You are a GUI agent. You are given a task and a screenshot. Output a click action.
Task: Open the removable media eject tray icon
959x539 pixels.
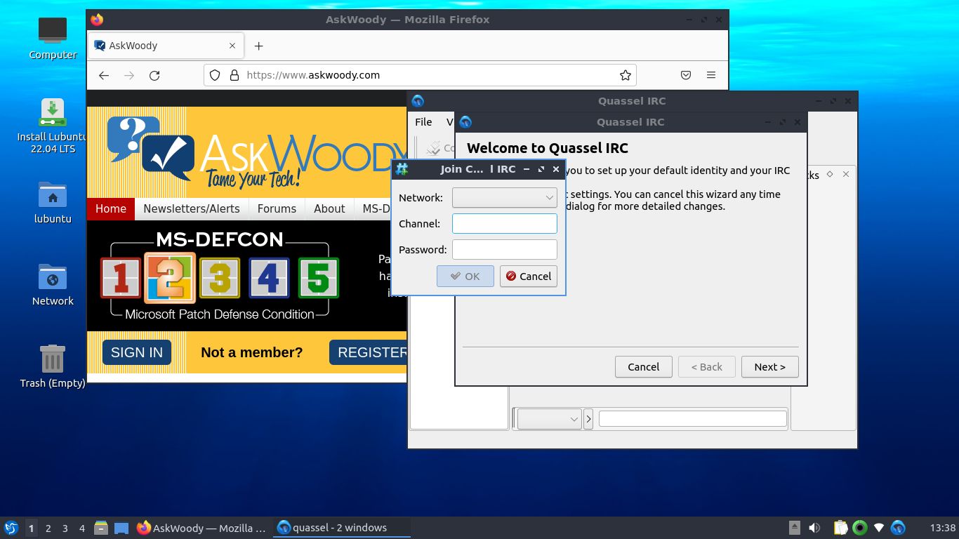click(x=795, y=528)
